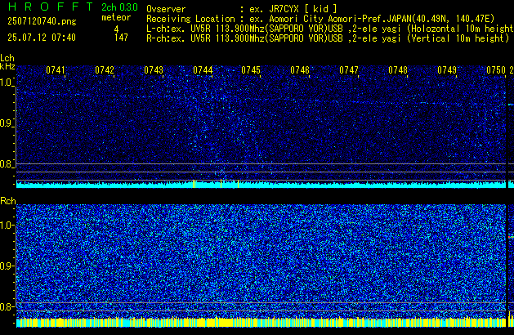Click the cyan Lch signal level strip
The width and height of the screenshot is (514, 335).
pyautogui.click(x=261, y=184)
